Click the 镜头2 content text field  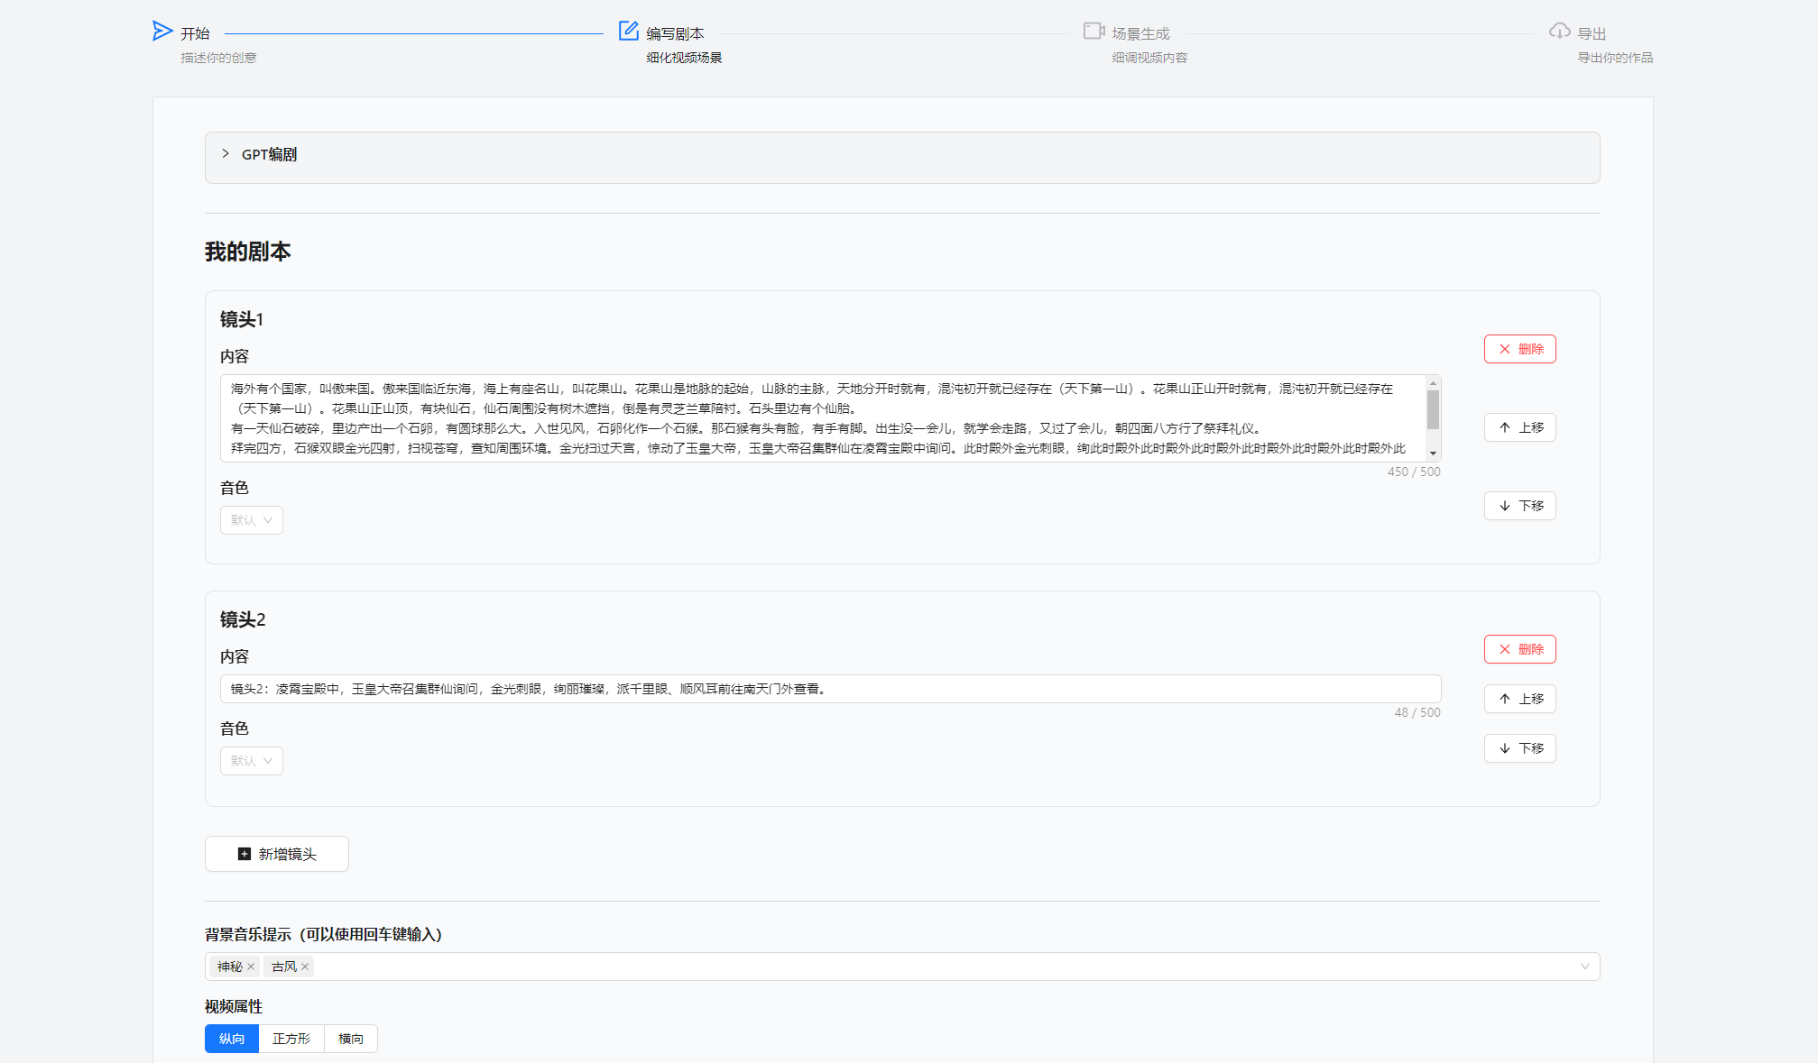[x=830, y=689]
